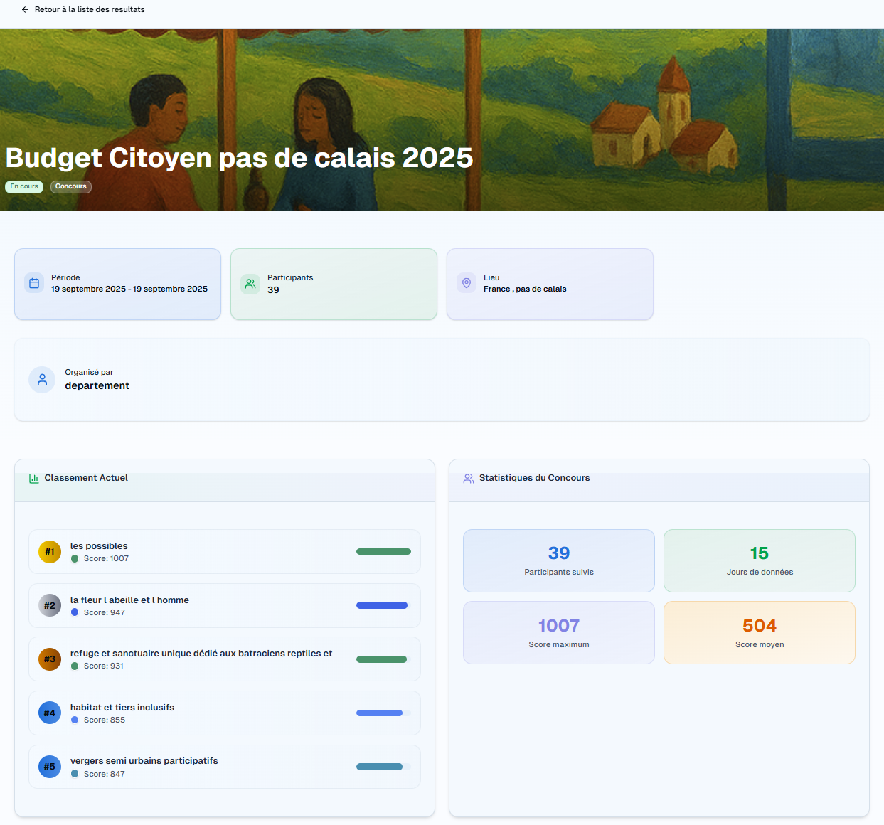Click the organizer person icon
The image size is (884, 825).
(42, 380)
